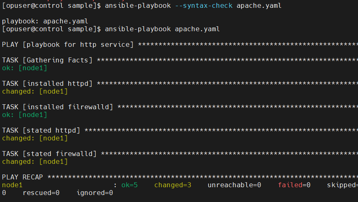Screen dimensions: 358x202
Task: Click the "ok=5" recap value
Action: pos(130,185)
